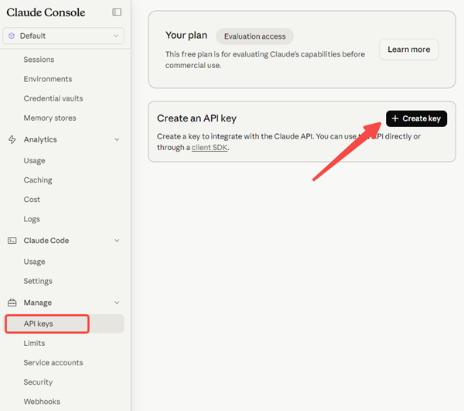This screenshot has height=411, width=464.
Task: Open Security settings page
Action: point(38,382)
